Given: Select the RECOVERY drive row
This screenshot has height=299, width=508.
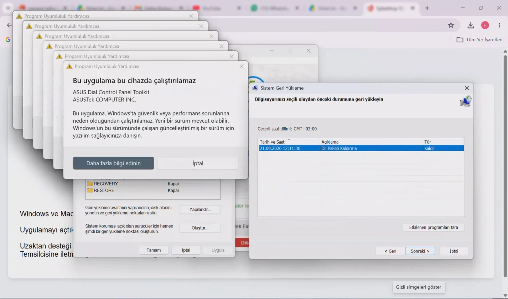Looking at the screenshot, I should 153,184.
